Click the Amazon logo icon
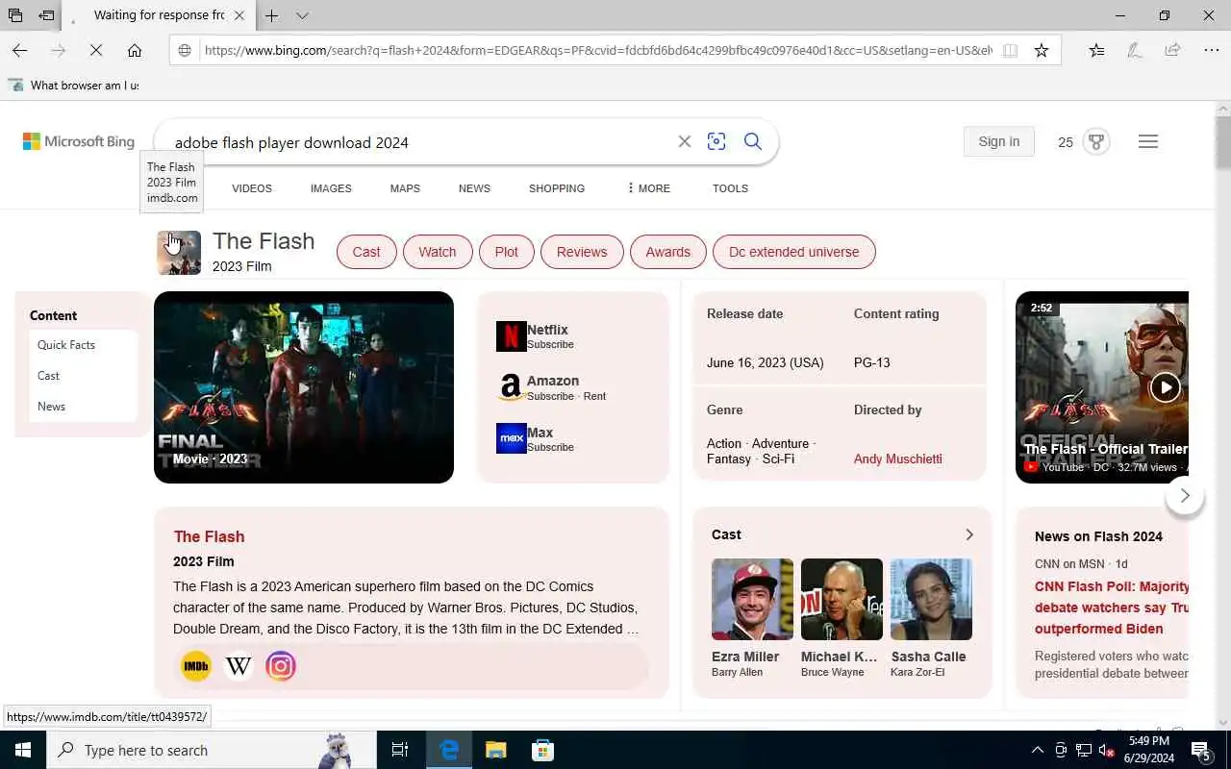Viewport: 1231px width, 769px height. pyautogui.click(x=511, y=387)
